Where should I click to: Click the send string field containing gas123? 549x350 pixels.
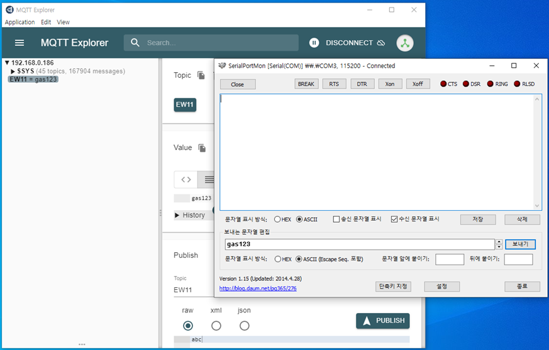point(360,244)
